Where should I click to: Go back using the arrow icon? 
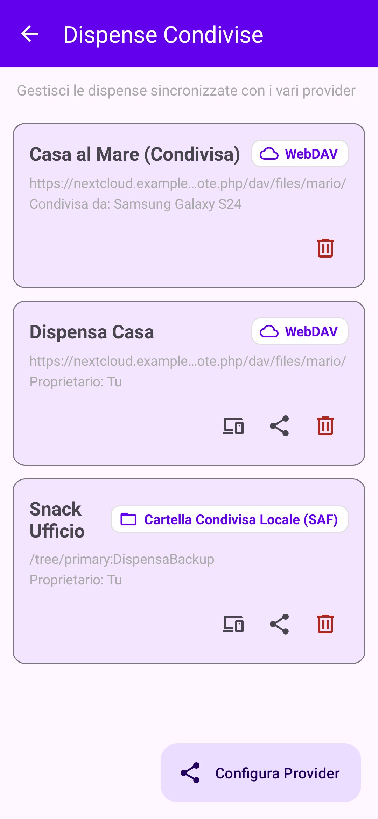tap(29, 34)
